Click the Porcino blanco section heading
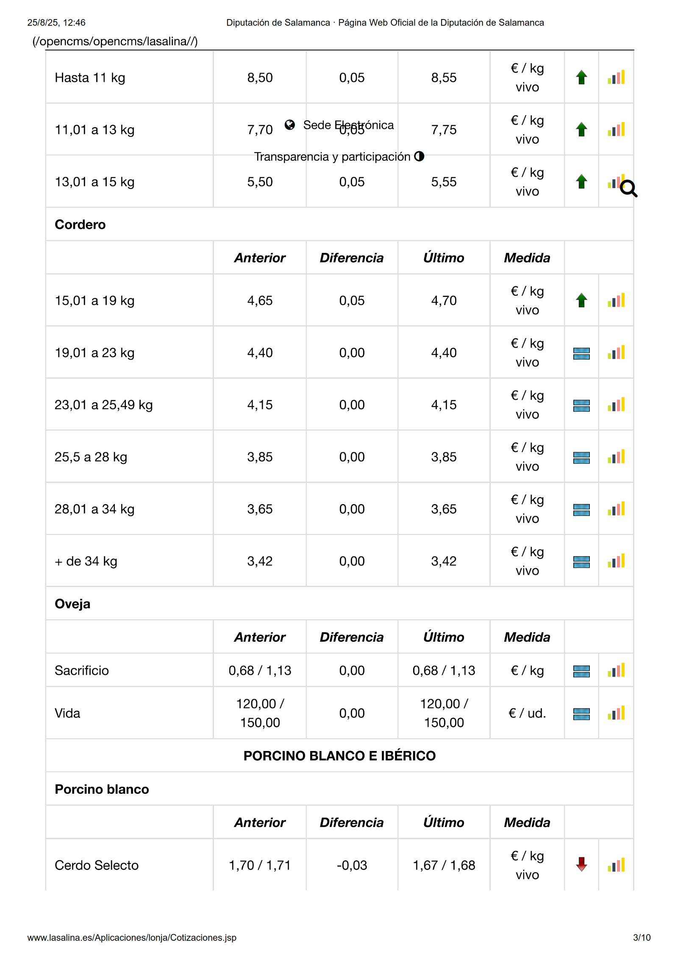Viewport: 678px width, 959px height. 102,789
